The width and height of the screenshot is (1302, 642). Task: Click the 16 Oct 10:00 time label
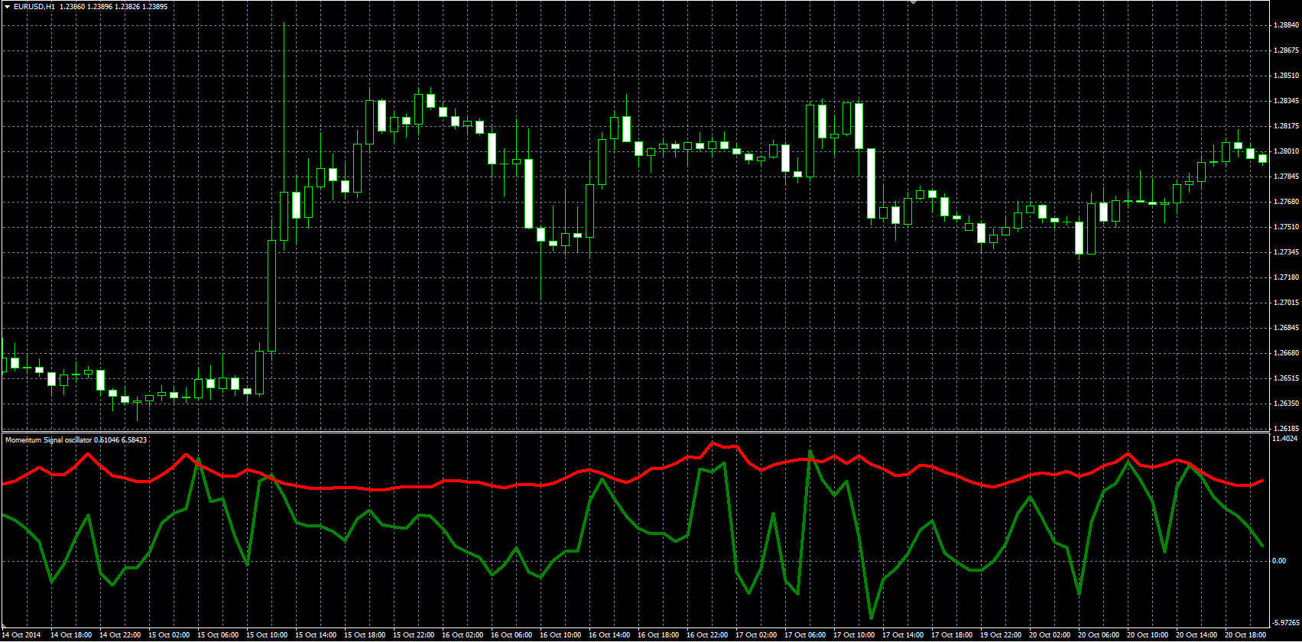tap(560, 635)
